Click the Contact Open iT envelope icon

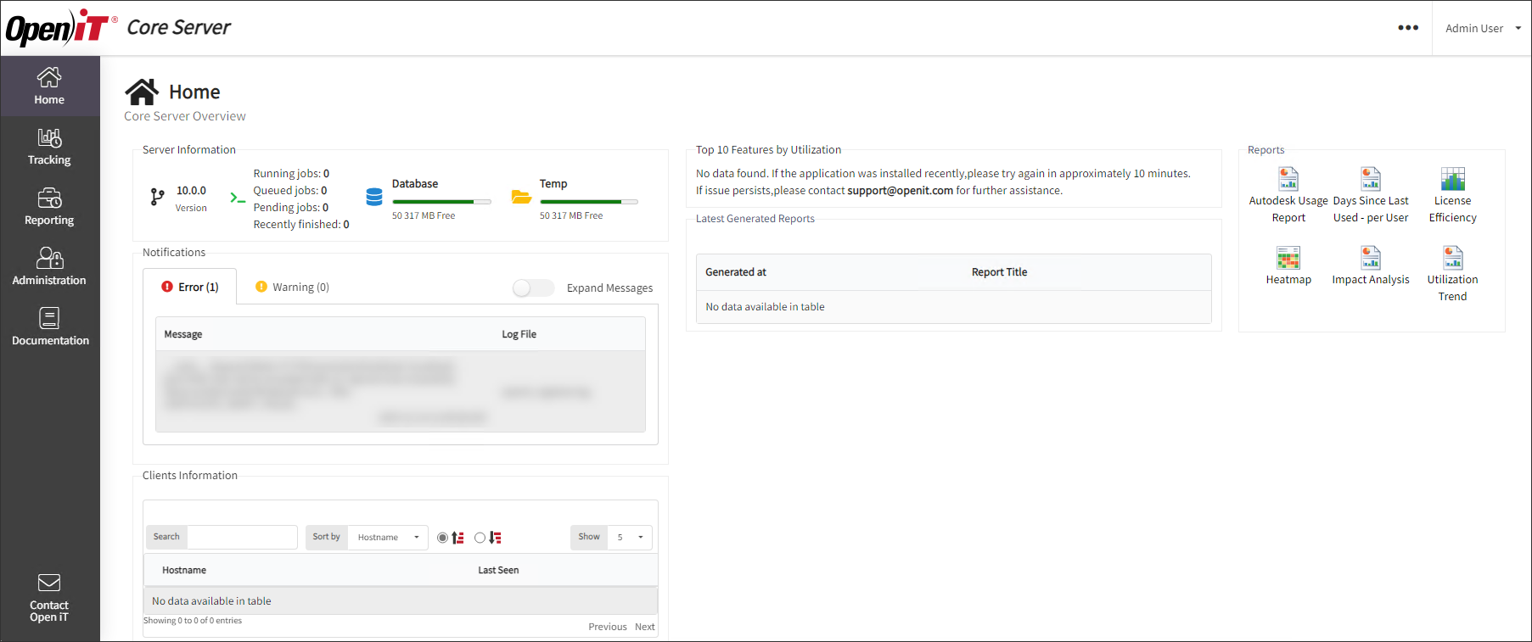[49, 583]
